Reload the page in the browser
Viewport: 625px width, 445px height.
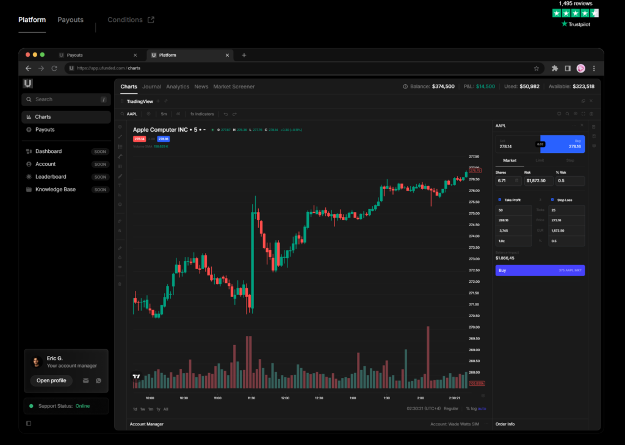coord(54,68)
